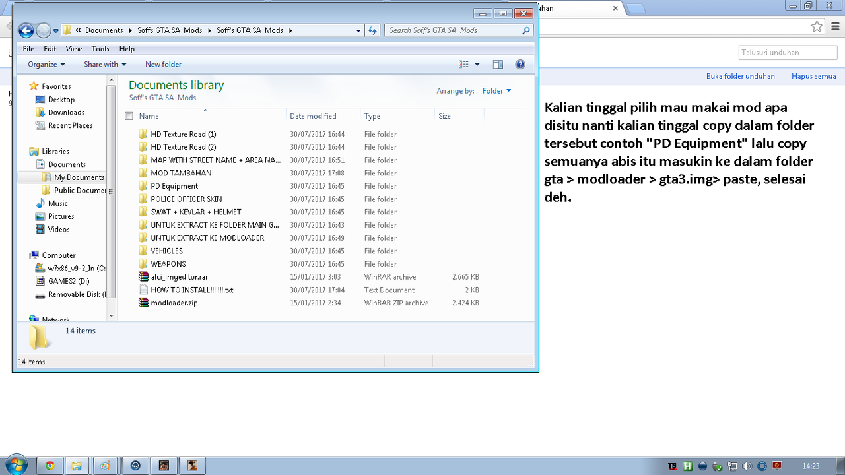Viewport: 845px width, 475px height.
Task: Open the View menu
Action: point(74,49)
